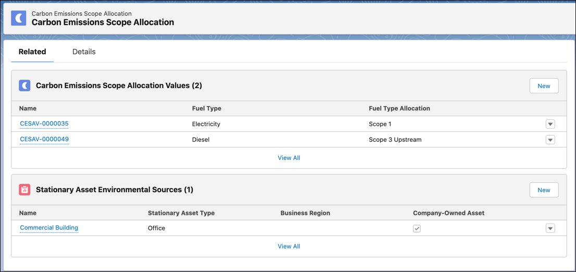Click the Business Region column header
The width and height of the screenshot is (576, 272).
tap(305, 213)
